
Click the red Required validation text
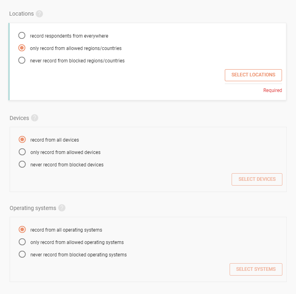point(272,90)
